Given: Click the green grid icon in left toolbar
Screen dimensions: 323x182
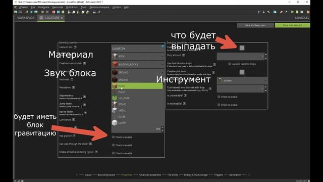Looking at the screenshot, I should point(63,12).
